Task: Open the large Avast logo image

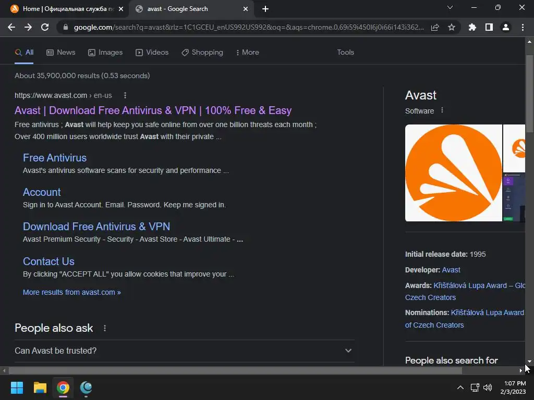Action: (x=453, y=173)
